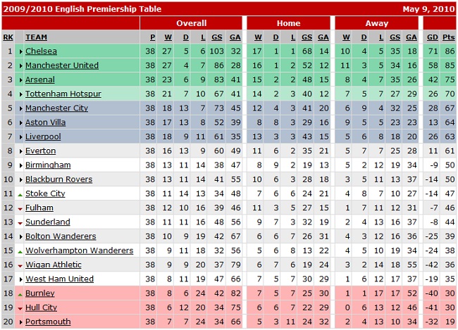Expand the triangle marker next to Chelsea

20,51
